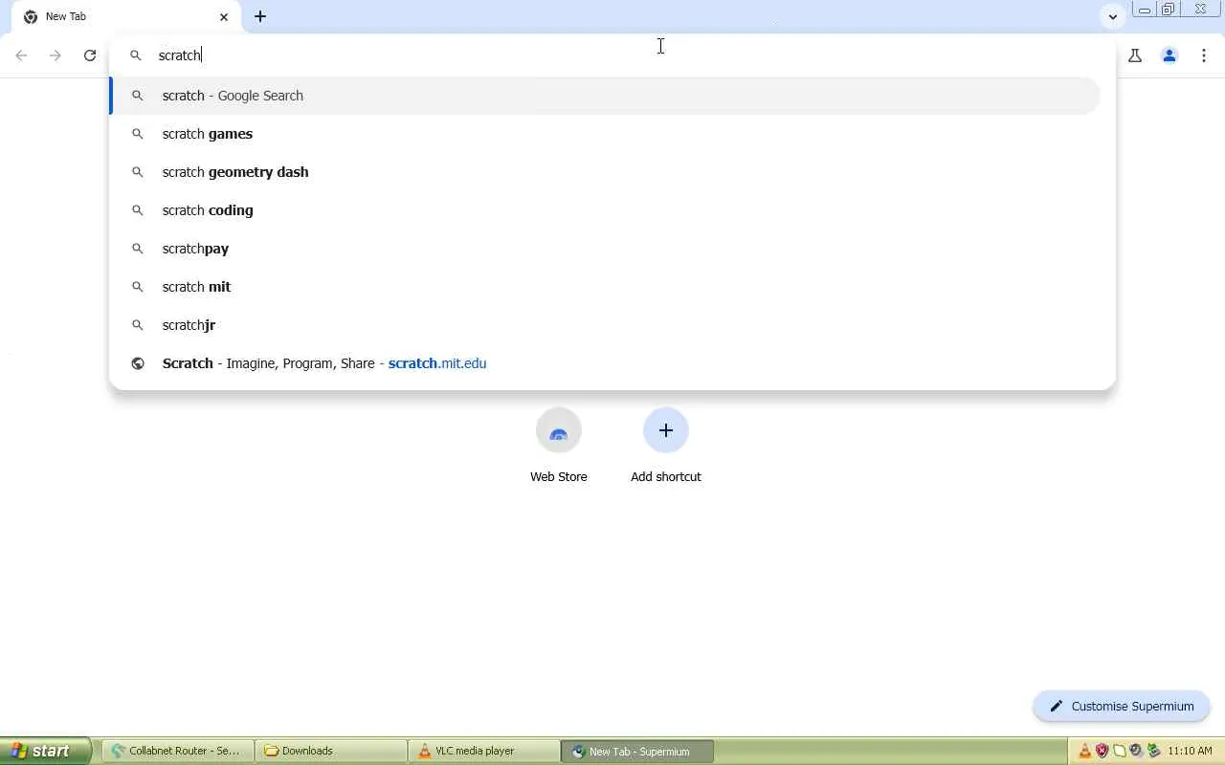The width and height of the screenshot is (1225, 765).
Task: Open the three-dot browser menu
Action: tap(1204, 55)
